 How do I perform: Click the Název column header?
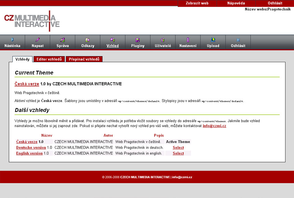[x=47, y=135]
